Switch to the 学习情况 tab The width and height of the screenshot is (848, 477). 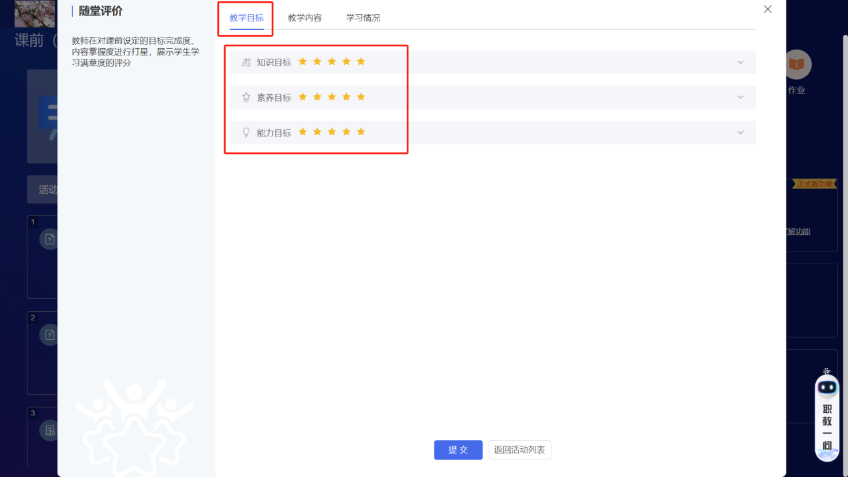click(362, 17)
